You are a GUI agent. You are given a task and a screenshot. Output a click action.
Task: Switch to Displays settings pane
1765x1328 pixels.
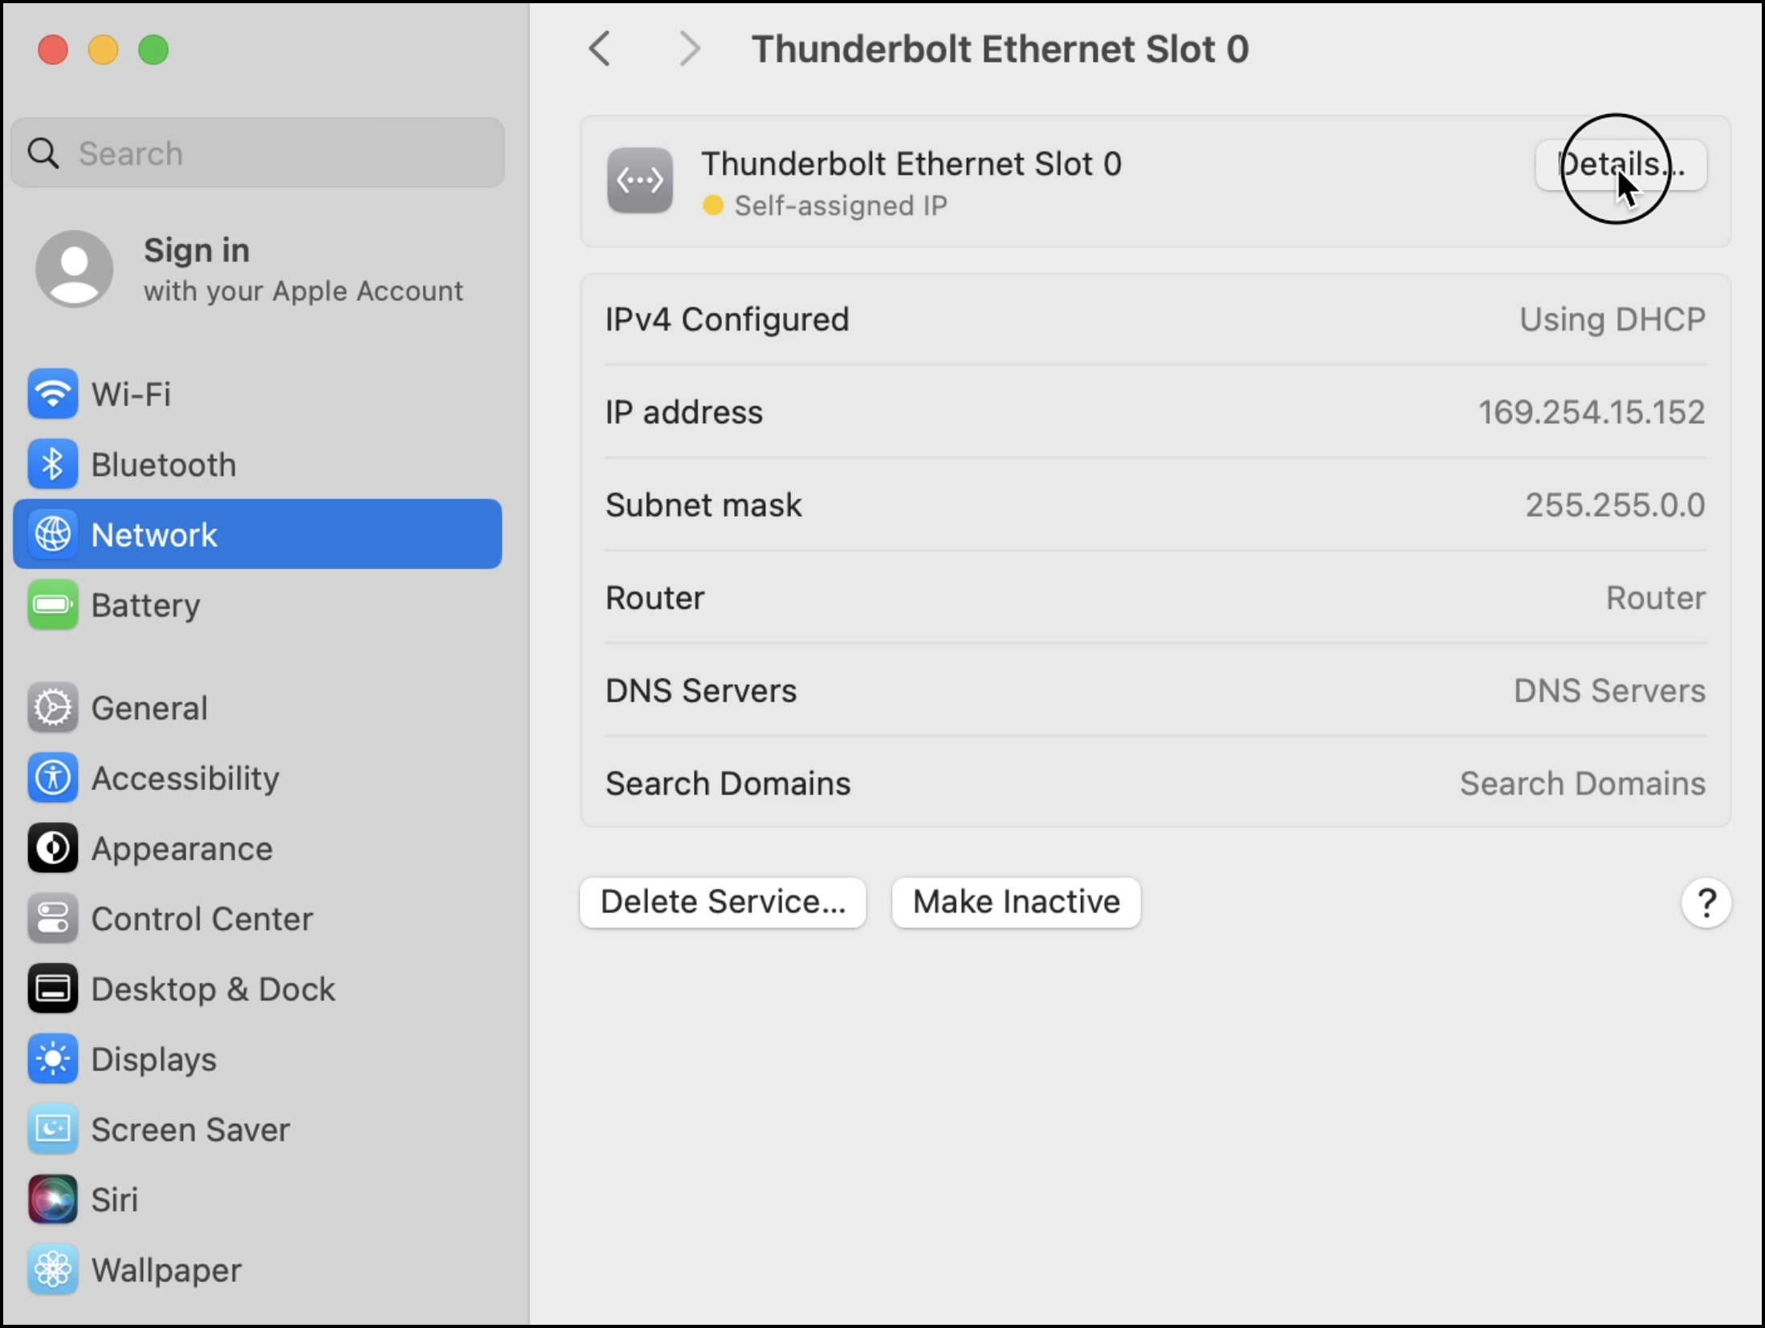[153, 1059]
